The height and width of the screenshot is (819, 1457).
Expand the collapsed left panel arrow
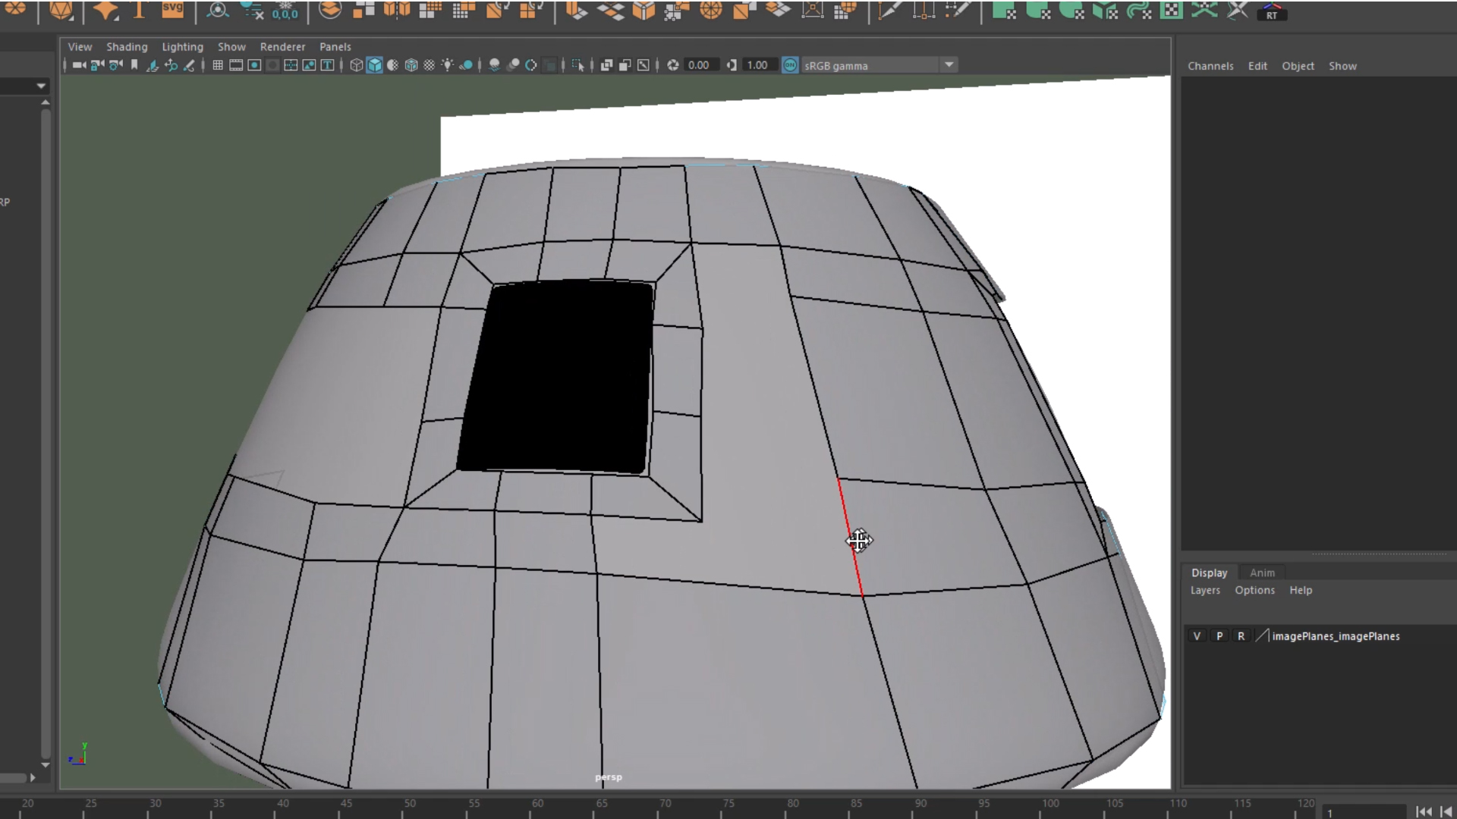32,777
